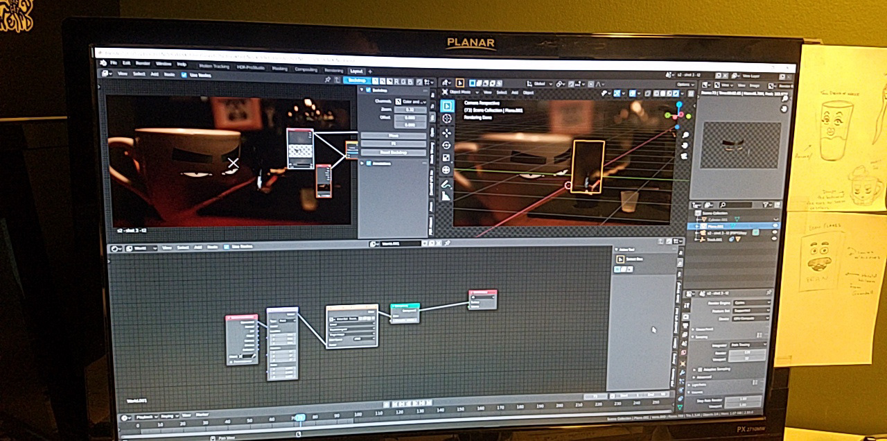Select the Move tool in viewport toolbar

[x=447, y=132]
